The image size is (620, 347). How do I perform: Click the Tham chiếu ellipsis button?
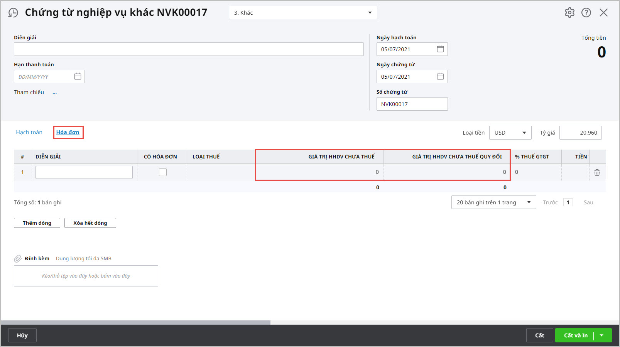click(x=55, y=93)
